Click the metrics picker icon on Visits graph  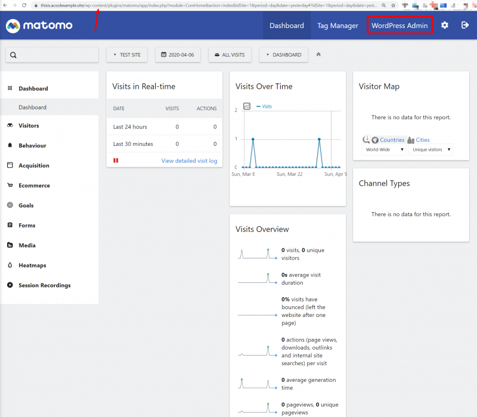tap(247, 106)
